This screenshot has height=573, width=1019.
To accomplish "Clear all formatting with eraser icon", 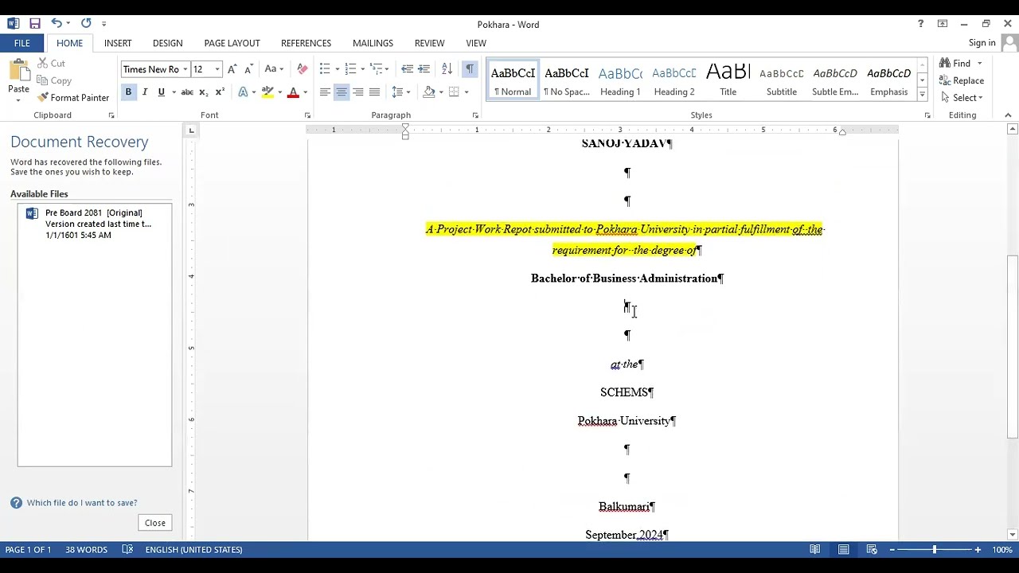I will [x=302, y=69].
